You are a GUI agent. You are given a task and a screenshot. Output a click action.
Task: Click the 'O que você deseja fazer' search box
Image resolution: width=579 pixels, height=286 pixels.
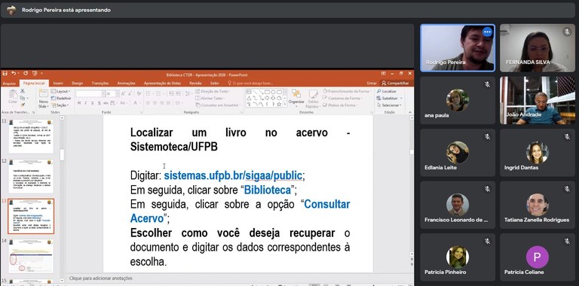[x=252, y=84]
